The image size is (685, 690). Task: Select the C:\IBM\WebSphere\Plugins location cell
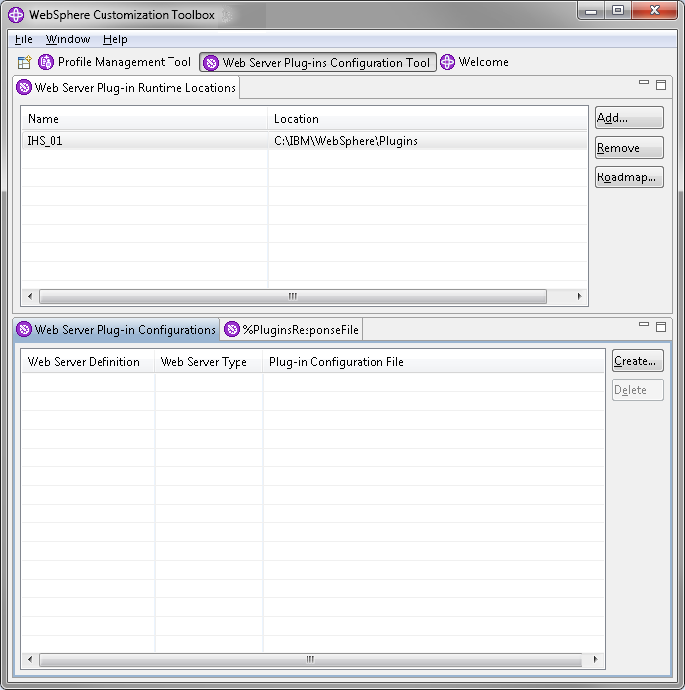tap(346, 141)
